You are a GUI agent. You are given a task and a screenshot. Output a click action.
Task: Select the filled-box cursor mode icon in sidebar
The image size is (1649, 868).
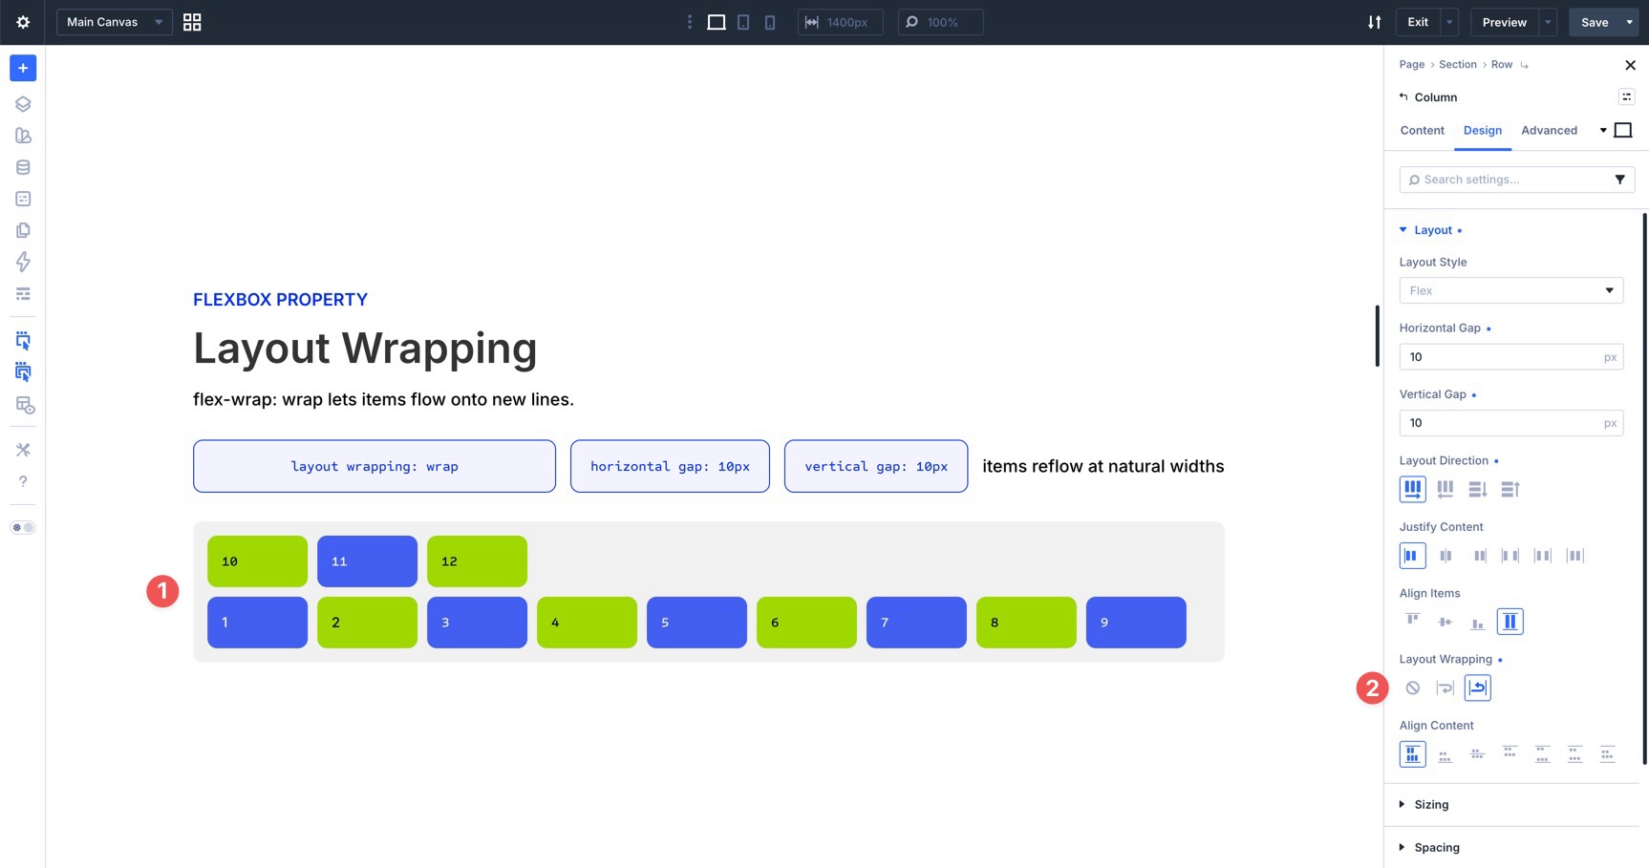click(x=23, y=372)
